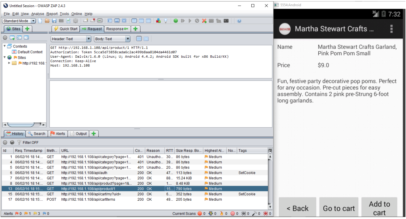
Task: Click the Drop request circle-slash icon
Action: coord(197,21)
